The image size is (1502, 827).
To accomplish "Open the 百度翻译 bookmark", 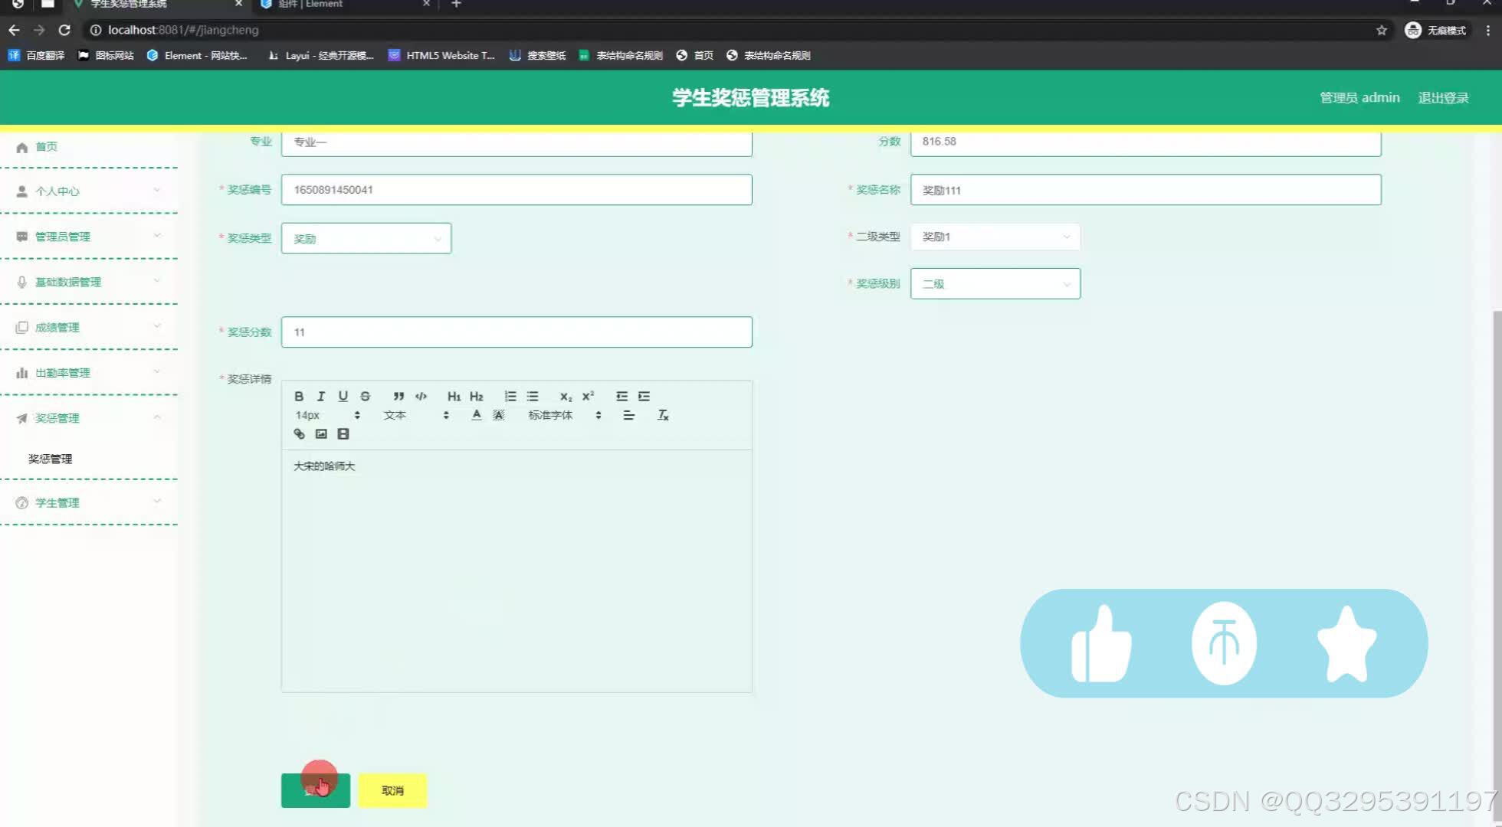I will (x=36, y=55).
